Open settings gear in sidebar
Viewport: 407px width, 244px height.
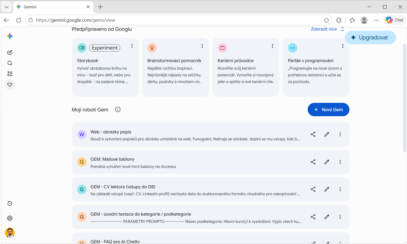click(10, 218)
